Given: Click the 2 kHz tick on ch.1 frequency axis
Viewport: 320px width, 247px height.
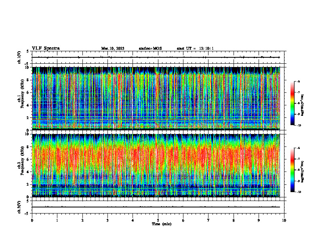Looking at the screenshot, I should 28,118.
